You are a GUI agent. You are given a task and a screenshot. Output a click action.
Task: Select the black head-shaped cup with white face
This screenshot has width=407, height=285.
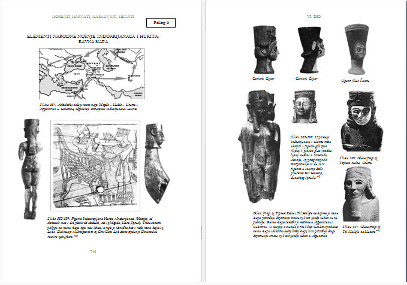312,50
